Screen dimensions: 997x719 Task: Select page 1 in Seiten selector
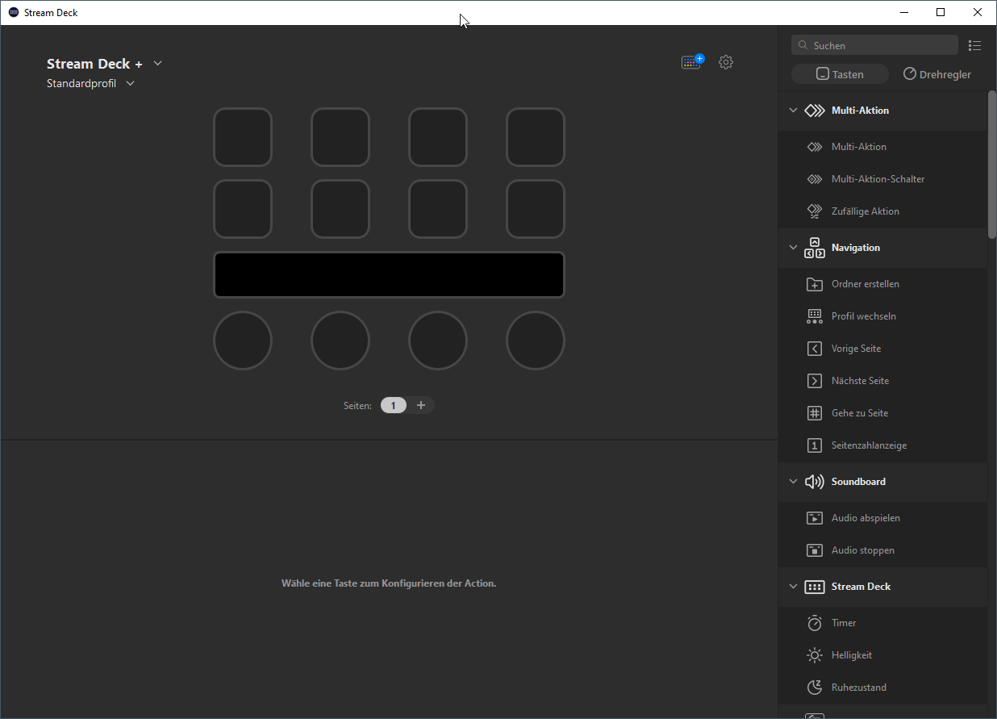pos(394,405)
